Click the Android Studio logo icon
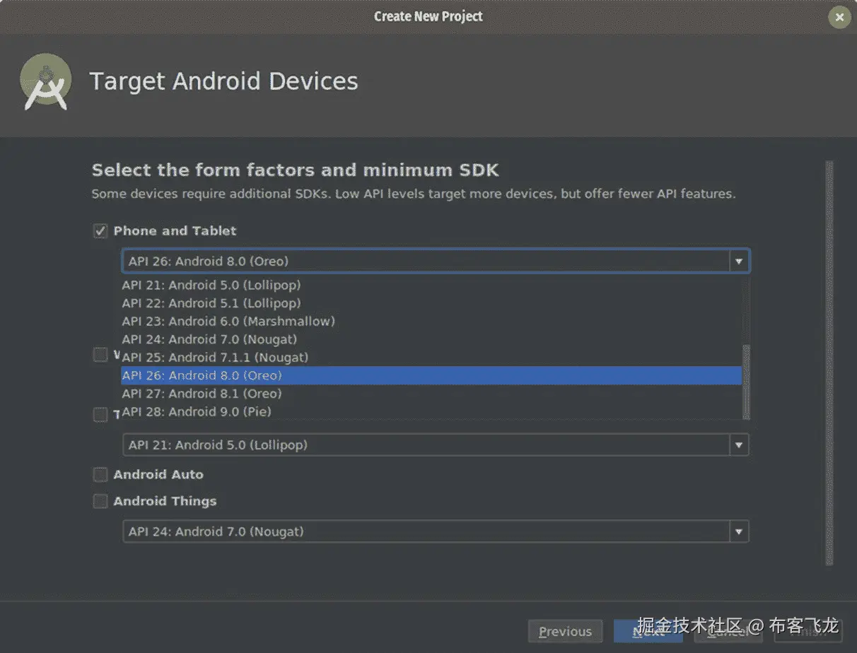Screen dimensions: 857x653 click(x=46, y=82)
